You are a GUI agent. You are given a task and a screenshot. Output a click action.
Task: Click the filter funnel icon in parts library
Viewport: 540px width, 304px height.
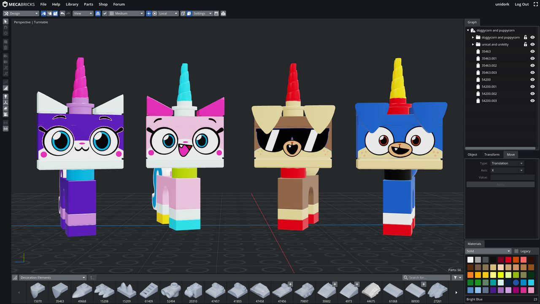457,277
